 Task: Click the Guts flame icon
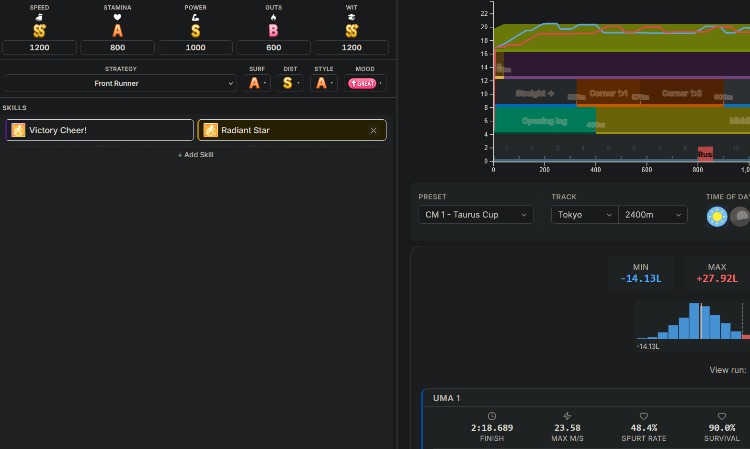(273, 17)
